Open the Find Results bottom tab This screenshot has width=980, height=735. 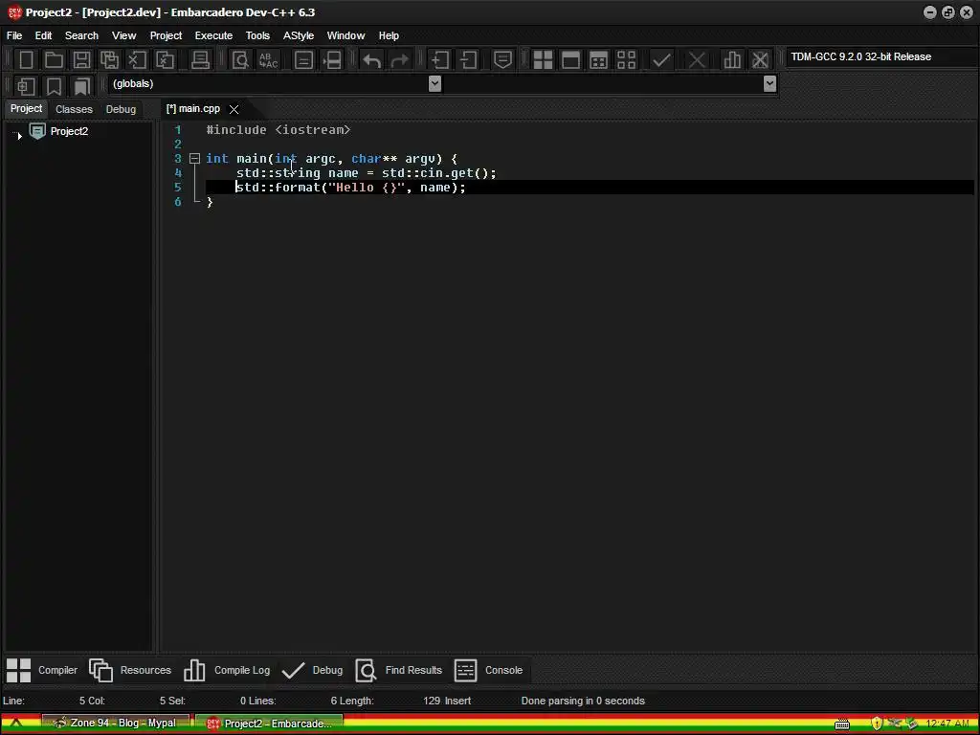pyautogui.click(x=399, y=670)
